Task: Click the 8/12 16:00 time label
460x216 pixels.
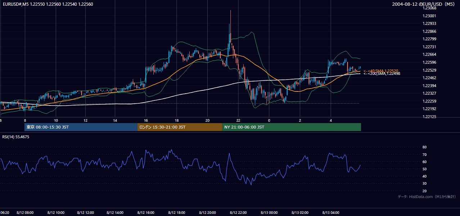Action: [146, 212]
